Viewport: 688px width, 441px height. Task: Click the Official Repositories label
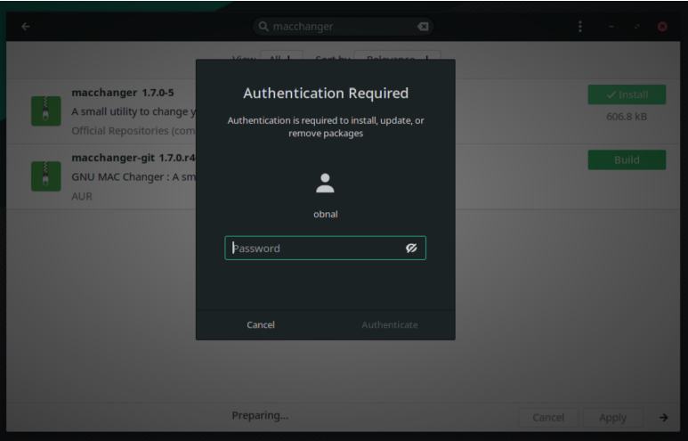[134, 130]
